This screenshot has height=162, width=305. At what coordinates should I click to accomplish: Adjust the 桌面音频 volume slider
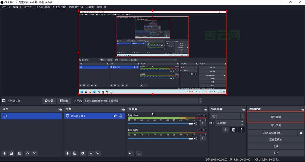pyautogui.click(x=159, y=139)
